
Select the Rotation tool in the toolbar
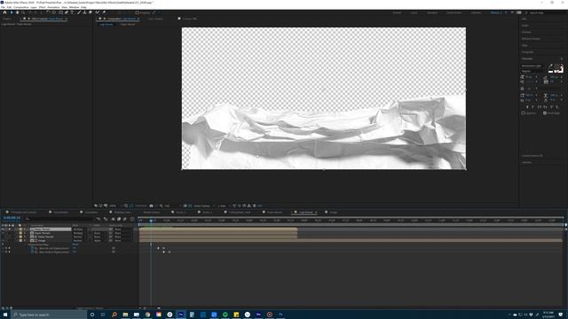pos(48,12)
